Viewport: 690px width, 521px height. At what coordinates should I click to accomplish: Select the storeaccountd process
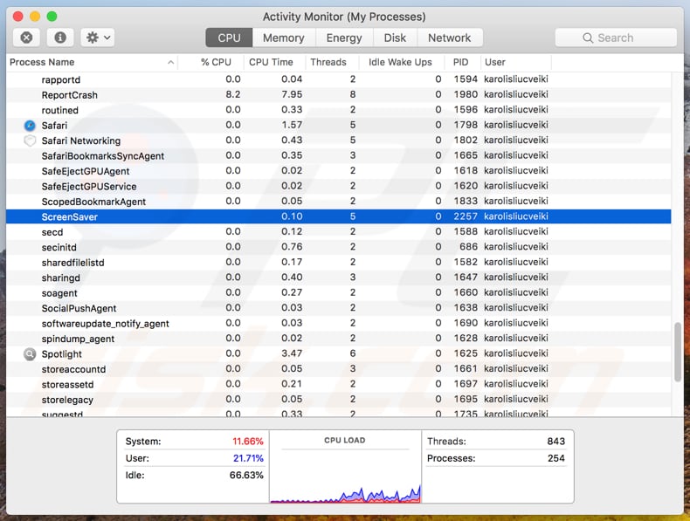[x=73, y=369]
